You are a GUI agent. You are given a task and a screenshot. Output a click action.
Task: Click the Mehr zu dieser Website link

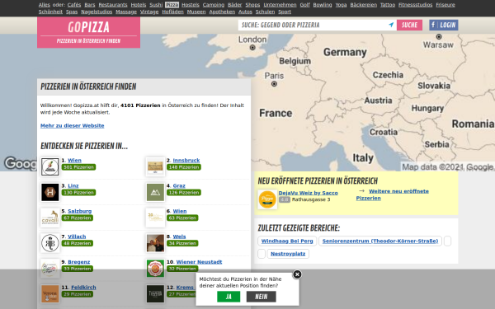[73, 126]
